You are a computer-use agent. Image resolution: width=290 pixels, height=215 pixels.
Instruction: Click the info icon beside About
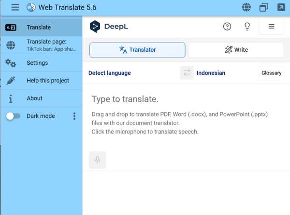pyautogui.click(x=11, y=99)
